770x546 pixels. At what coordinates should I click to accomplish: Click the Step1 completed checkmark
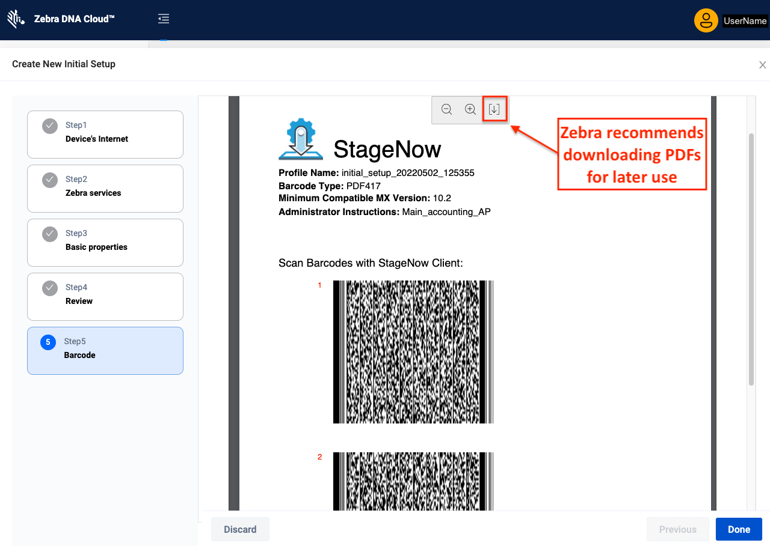pyautogui.click(x=50, y=126)
